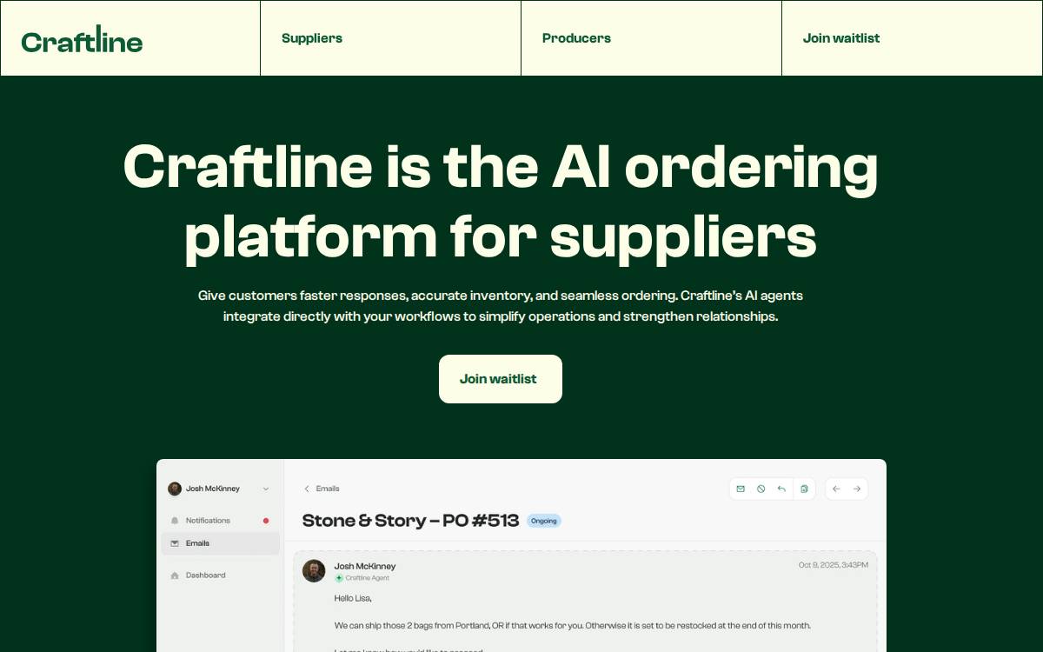The height and width of the screenshot is (652, 1043).
Task: Click the Josh McKinney sidebar avatar
Action: [175, 489]
